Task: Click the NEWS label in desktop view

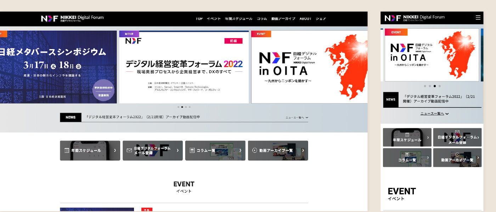Action: pyautogui.click(x=71, y=117)
